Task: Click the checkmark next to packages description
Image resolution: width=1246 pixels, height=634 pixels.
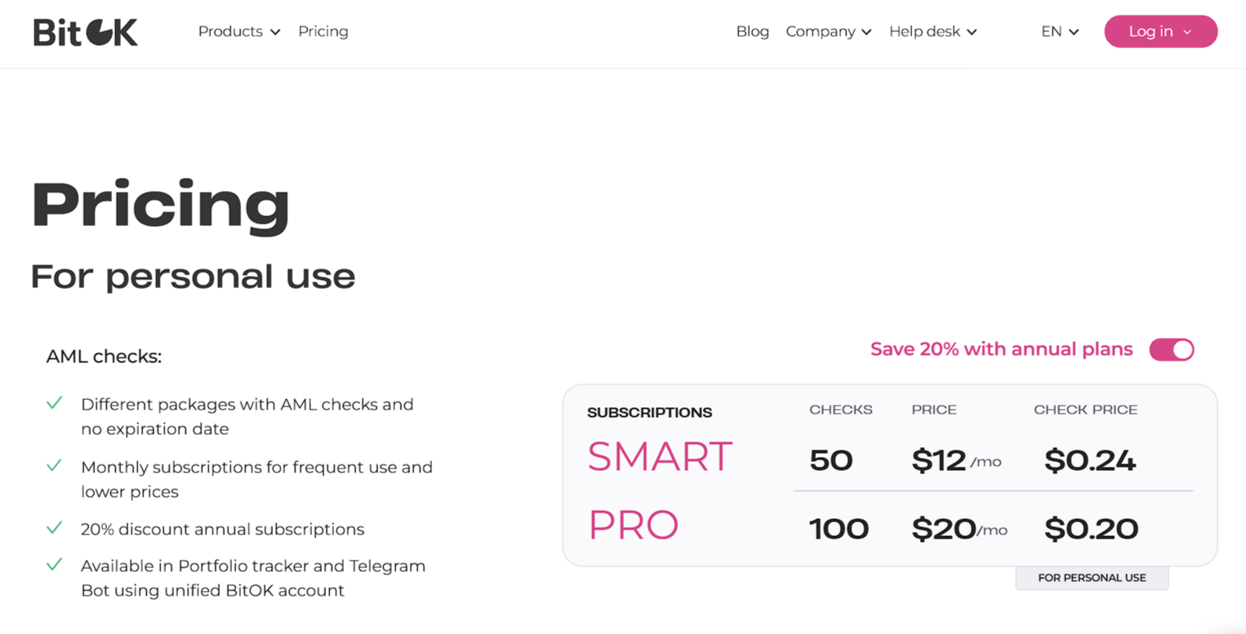Action: tap(56, 403)
